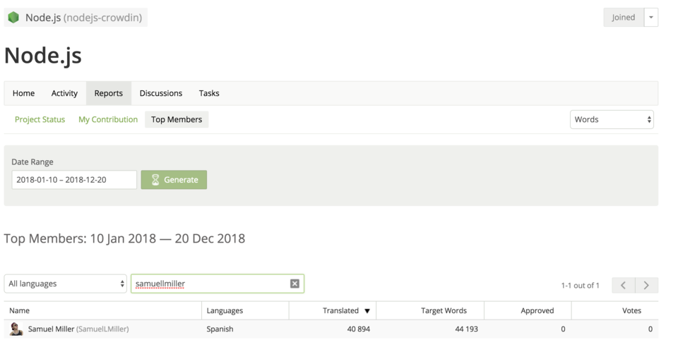
Task: Click the Generate report button
Action: click(x=174, y=180)
